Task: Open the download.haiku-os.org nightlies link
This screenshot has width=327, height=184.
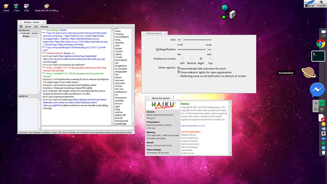Action: 84,39
